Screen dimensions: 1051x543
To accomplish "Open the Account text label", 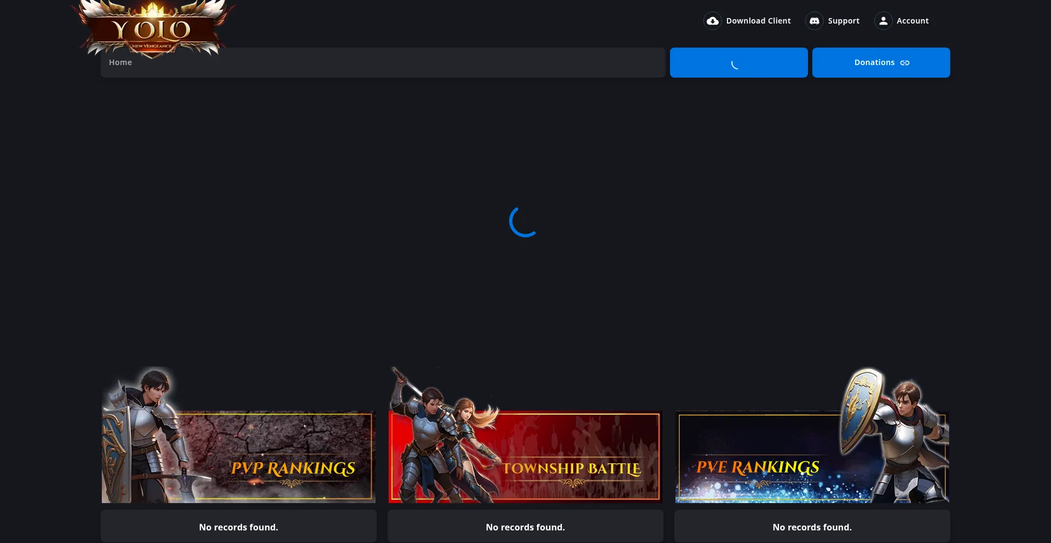I will click(913, 21).
